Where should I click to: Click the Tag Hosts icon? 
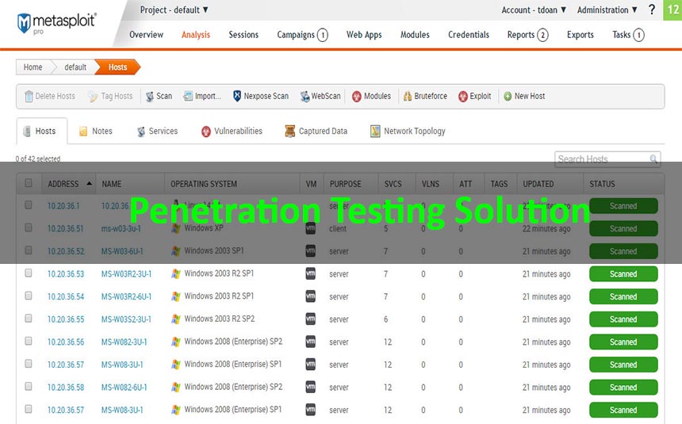[93, 96]
